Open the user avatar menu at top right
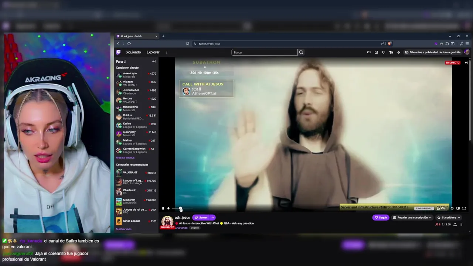The height and width of the screenshot is (266, 473). click(467, 52)
